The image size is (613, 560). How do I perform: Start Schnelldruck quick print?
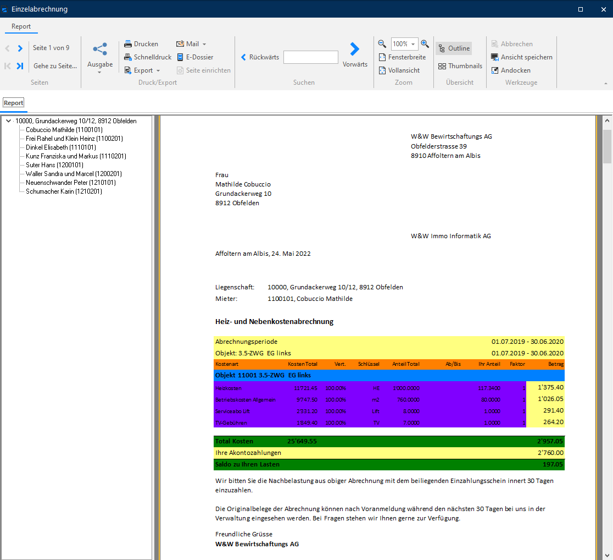click(148, 57)
